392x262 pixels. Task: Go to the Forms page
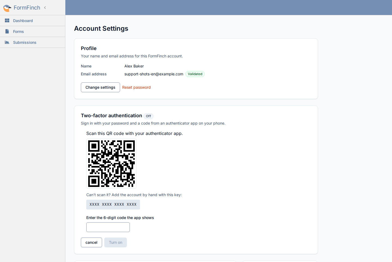[x=33, y=32]
